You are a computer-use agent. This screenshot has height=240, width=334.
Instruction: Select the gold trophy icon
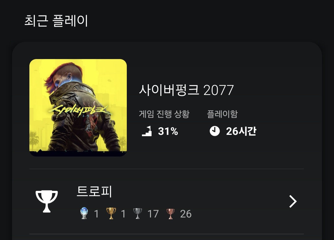click(x=111, y=213)
